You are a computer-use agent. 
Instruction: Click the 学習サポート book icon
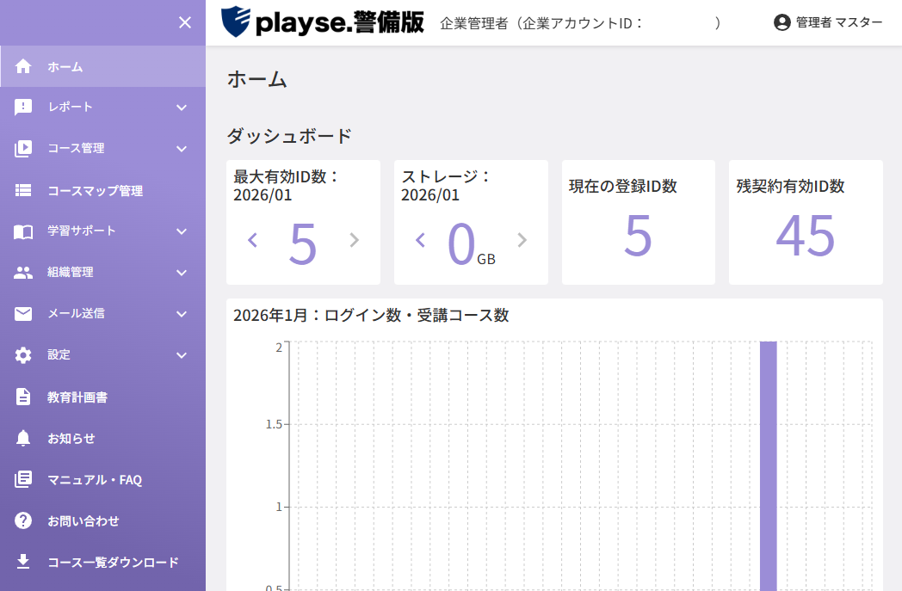[23, 231]
